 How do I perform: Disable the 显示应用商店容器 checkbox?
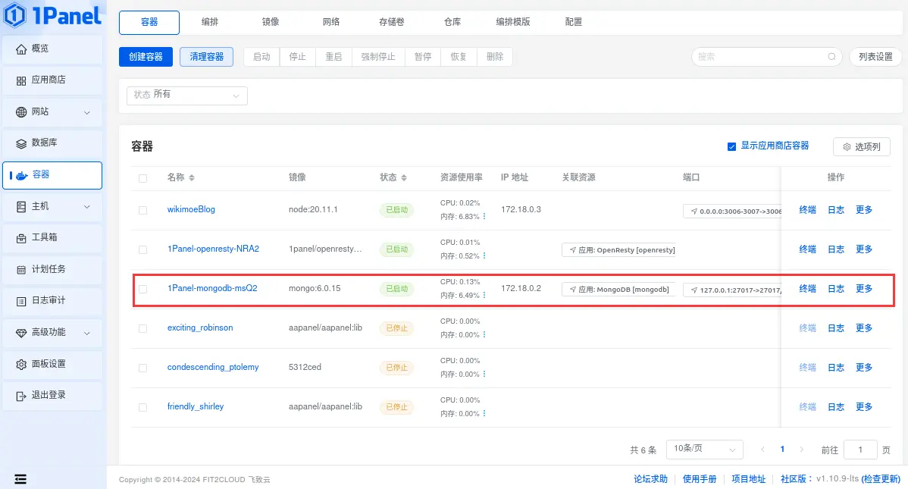pyautogui.click(x=731, y=146)
